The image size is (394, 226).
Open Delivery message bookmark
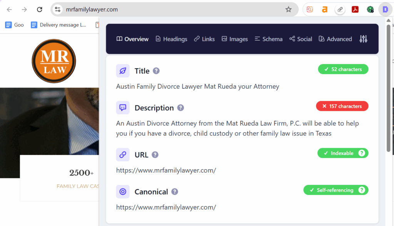tap(58, 25)
